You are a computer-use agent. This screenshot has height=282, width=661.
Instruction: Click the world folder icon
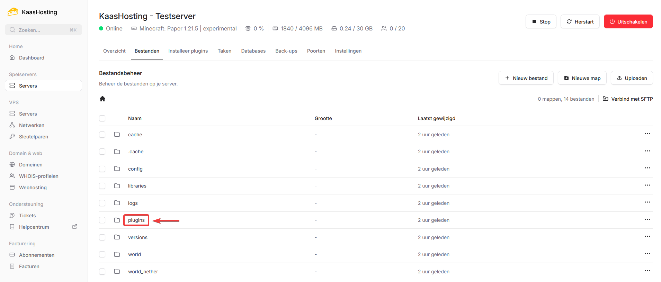click(117, 254)
